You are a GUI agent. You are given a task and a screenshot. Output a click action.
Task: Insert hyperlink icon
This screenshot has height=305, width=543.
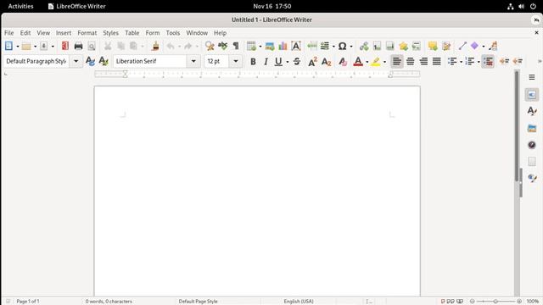(x=364, y=46)
